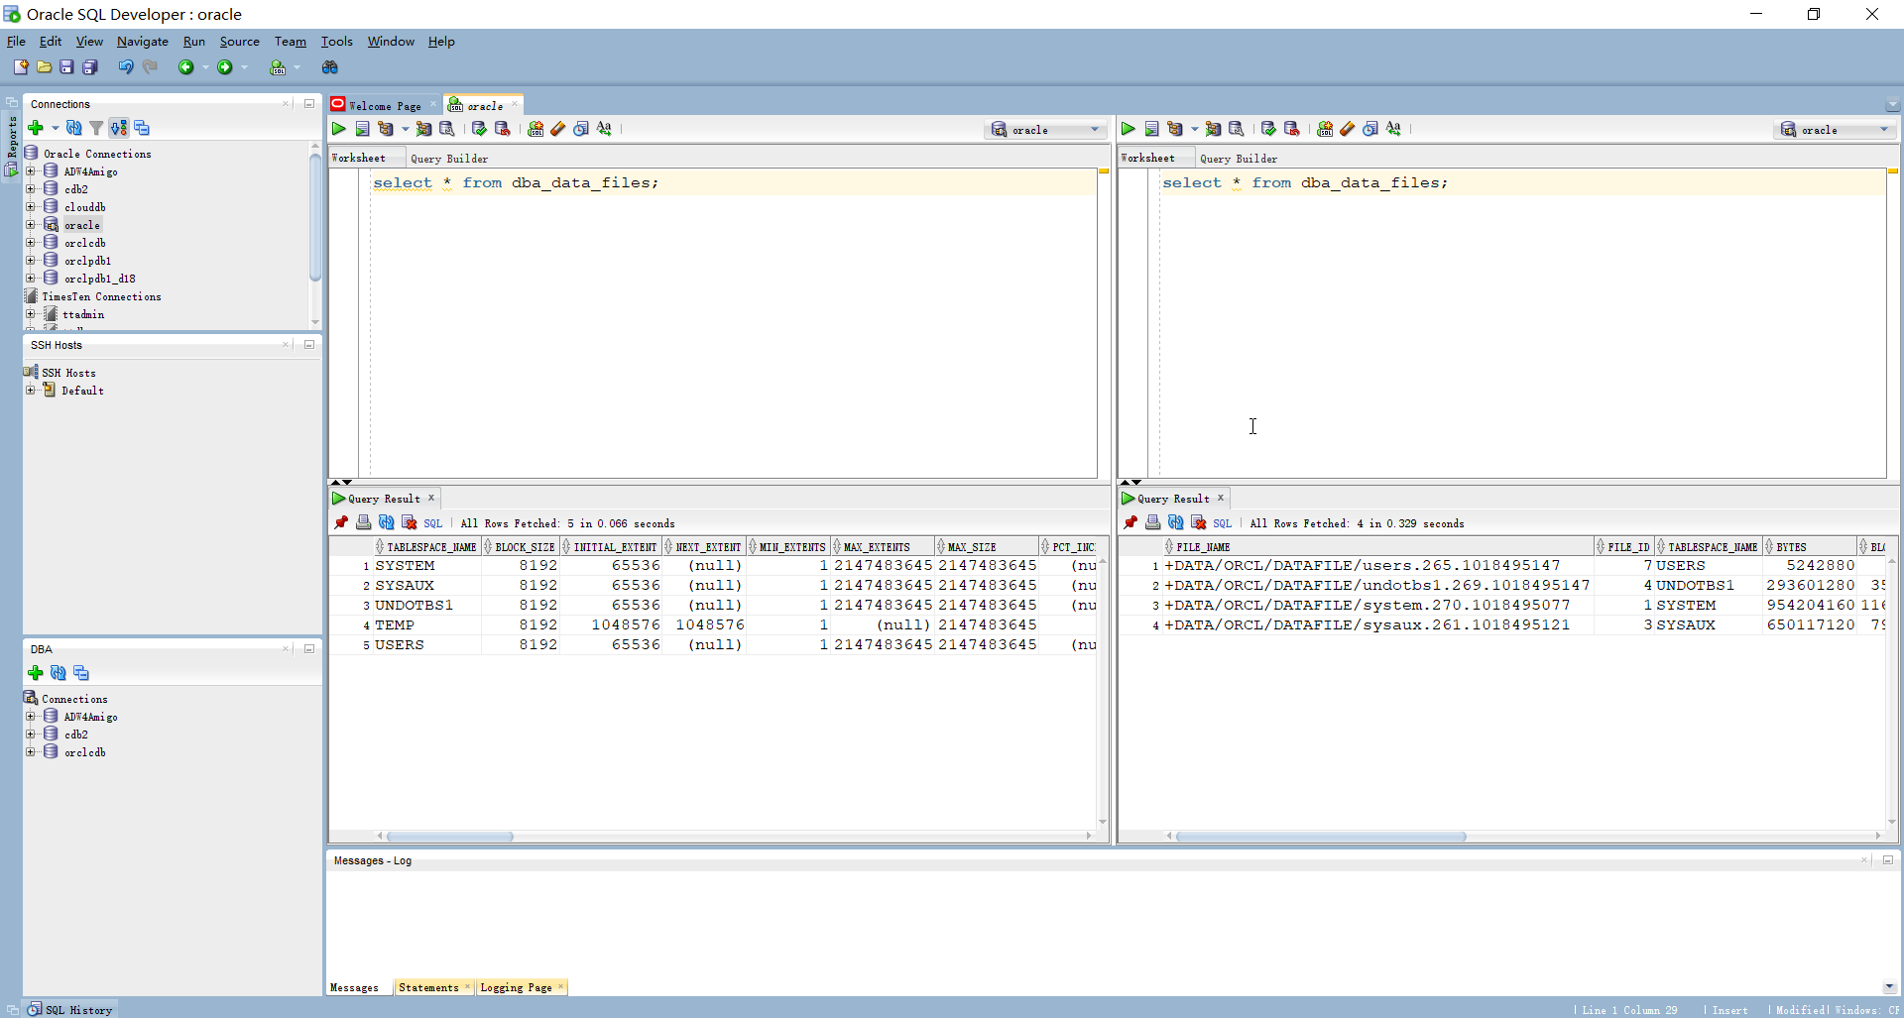Image resolution: width=1904 pixels, height=1018 pixels.
Task: Open the Tools menu
Action: click(x=336, y=42)
